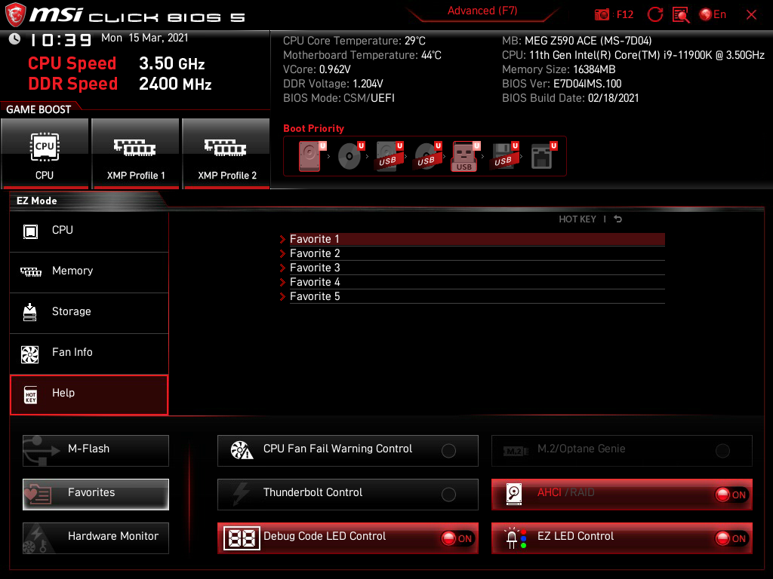This screenshot has height=579, width=773.
Task: Enable XMP Profile 1
Action: click(136, 153)
